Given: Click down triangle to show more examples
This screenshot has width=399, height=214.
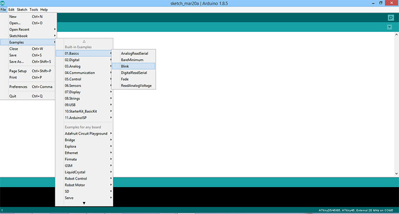Looking at the screenshot, I should (x=84, y=203).
